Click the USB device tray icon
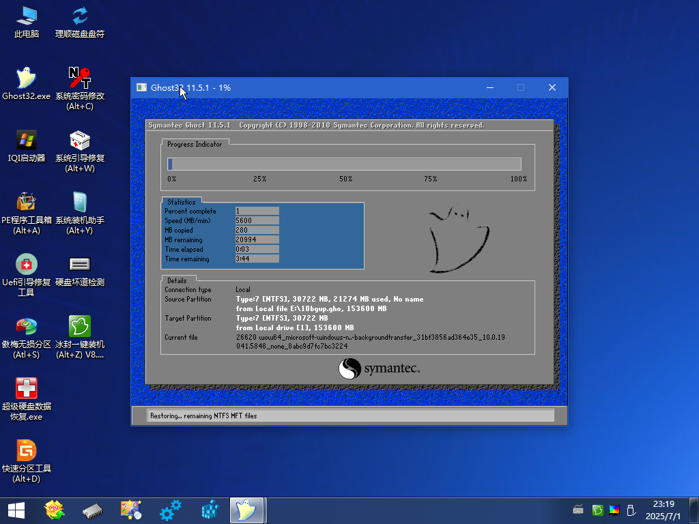This screenshot has height=524, width=699. pos(631,510)
